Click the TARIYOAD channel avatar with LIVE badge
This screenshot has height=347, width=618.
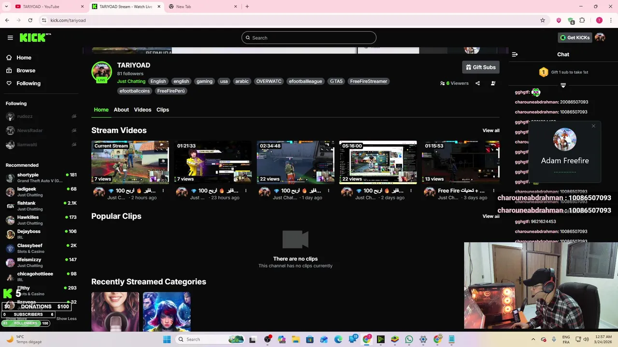coord(101,72)
